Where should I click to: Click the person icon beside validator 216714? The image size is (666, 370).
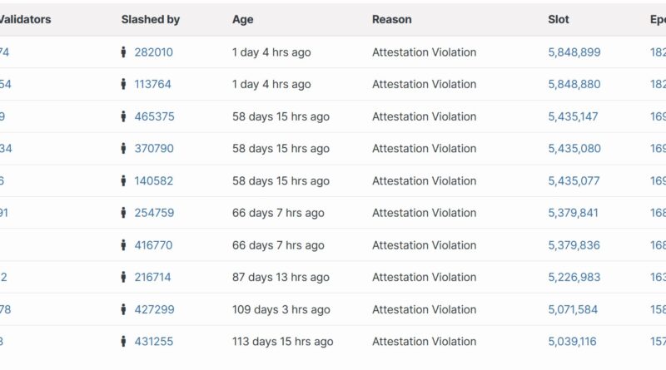tap(124, 277)
